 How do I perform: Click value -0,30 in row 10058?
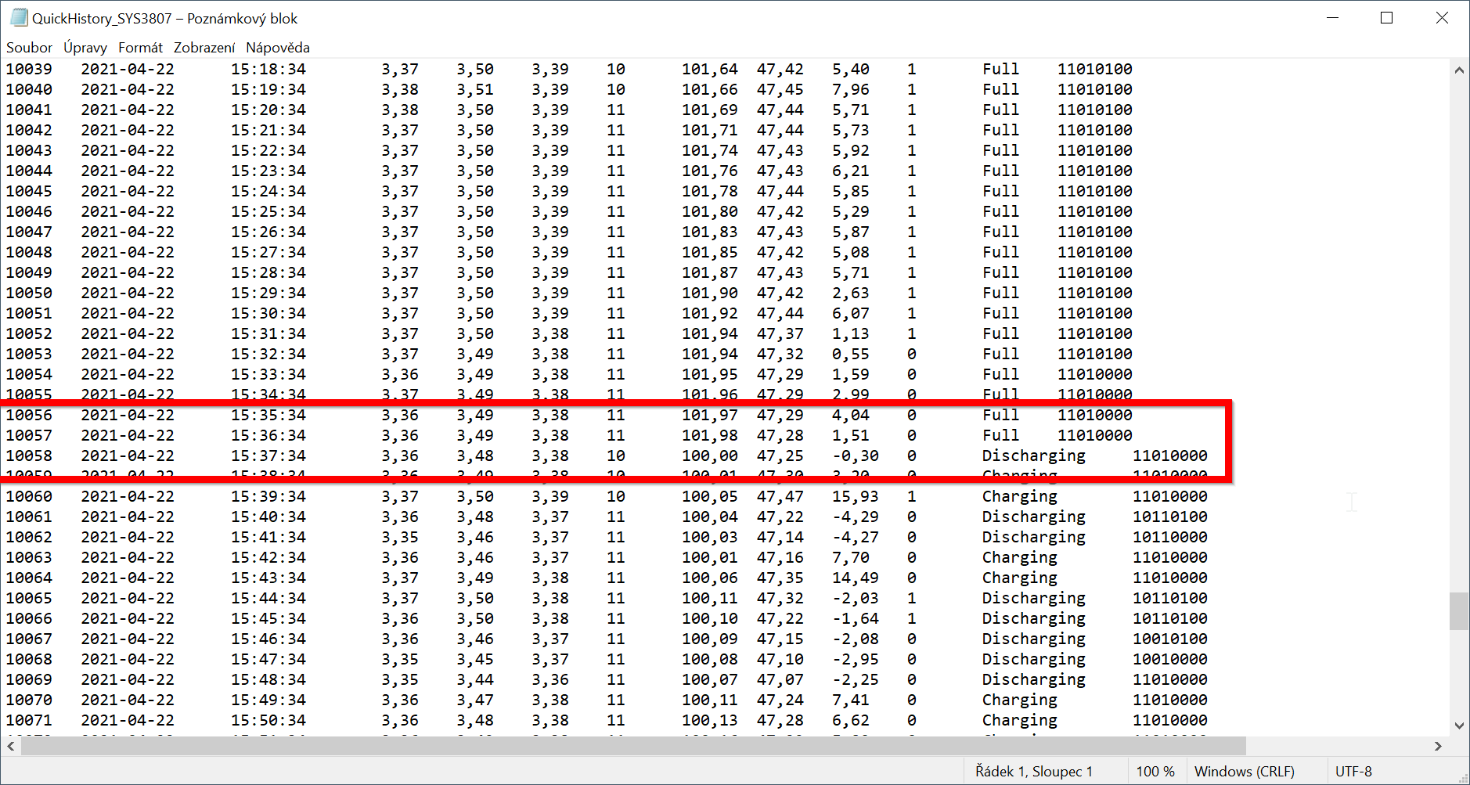tap(856, 456)
